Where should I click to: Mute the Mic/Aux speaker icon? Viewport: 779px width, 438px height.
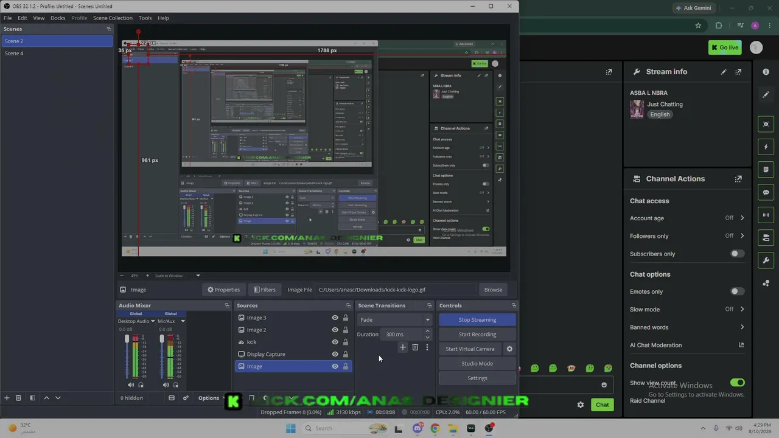coord(166,385)
